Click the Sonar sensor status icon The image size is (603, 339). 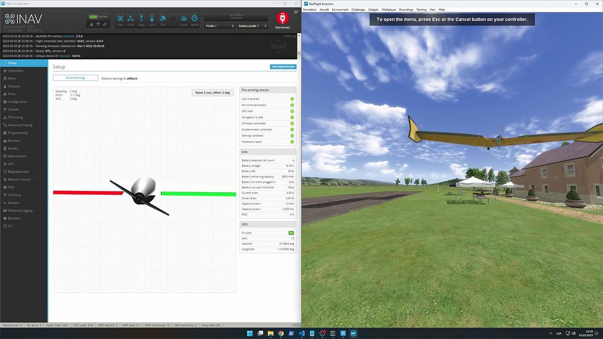click(184, 20)
